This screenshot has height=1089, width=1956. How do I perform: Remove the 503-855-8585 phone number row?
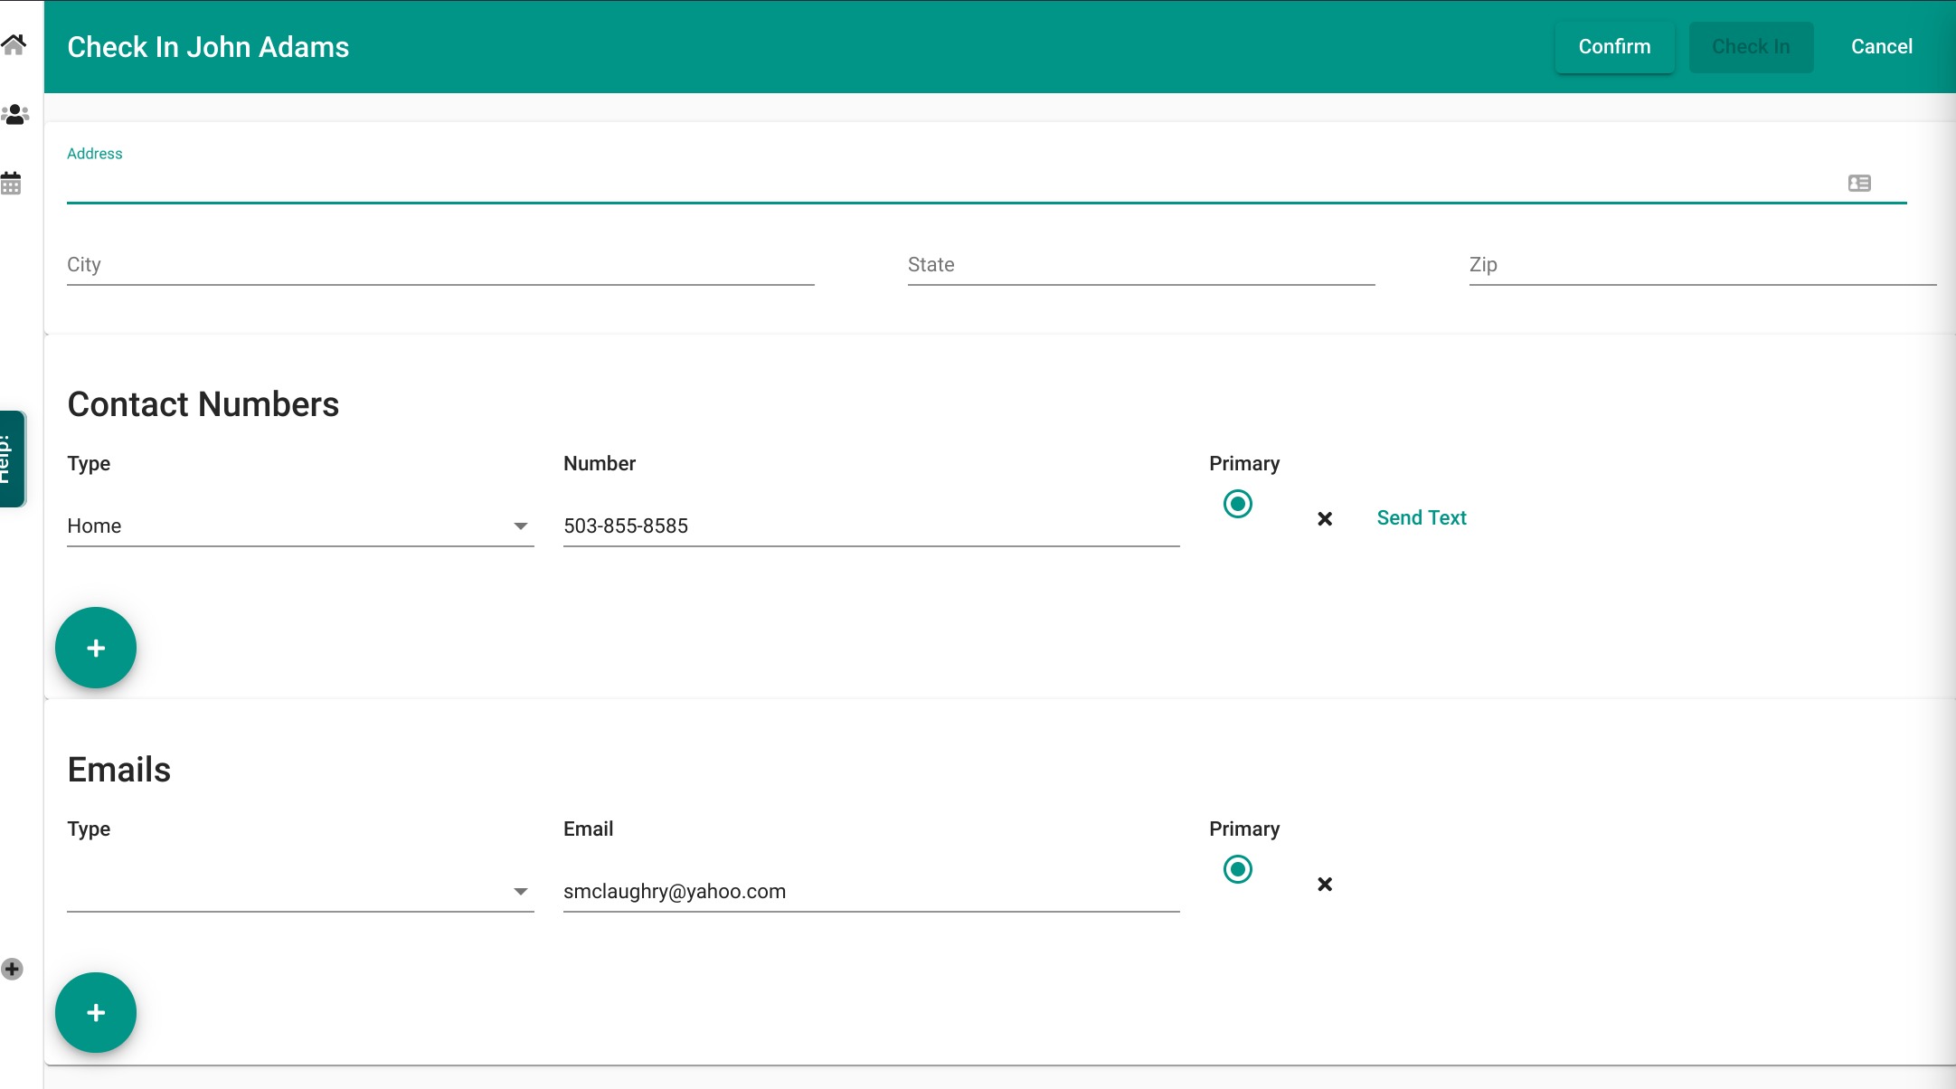1325,519
